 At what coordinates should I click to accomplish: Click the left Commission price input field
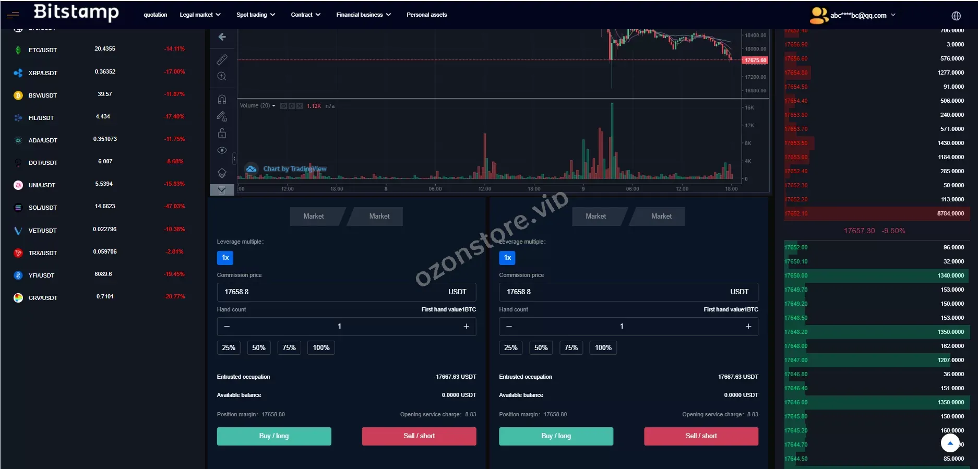[x=329, y=292]
